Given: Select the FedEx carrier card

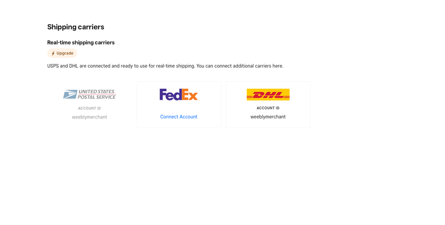Looking at the screenshot, I should pyautogui.click(x=179, y=104).
